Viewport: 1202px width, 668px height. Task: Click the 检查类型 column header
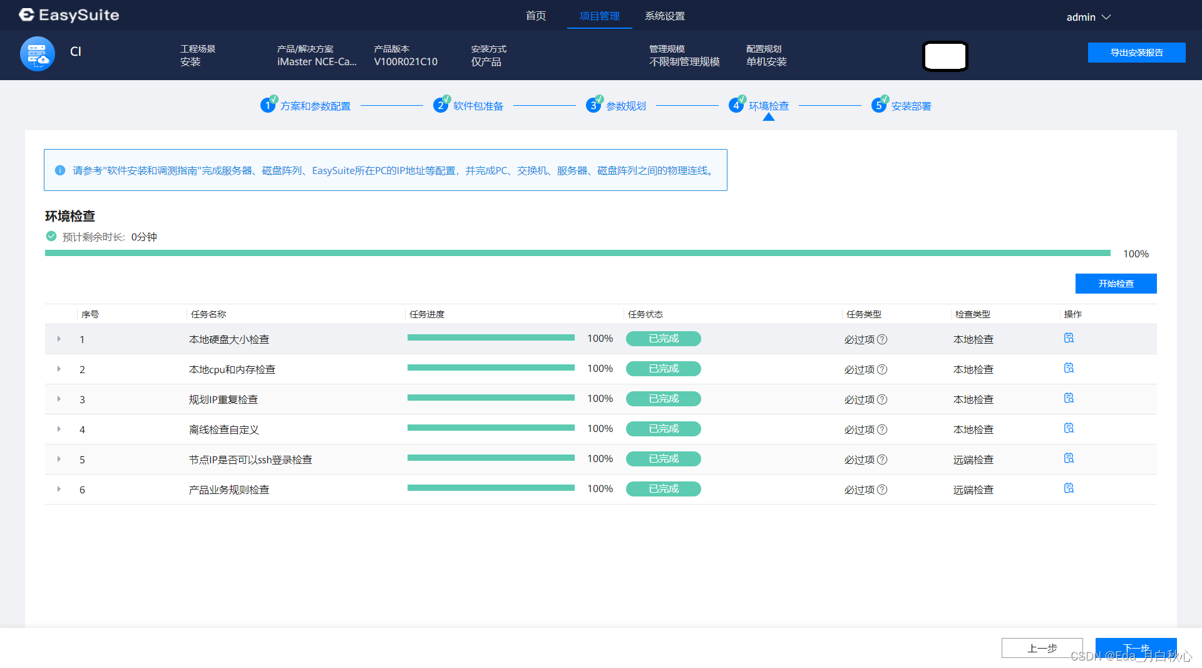pyautogui.click(x=973, y=314)
